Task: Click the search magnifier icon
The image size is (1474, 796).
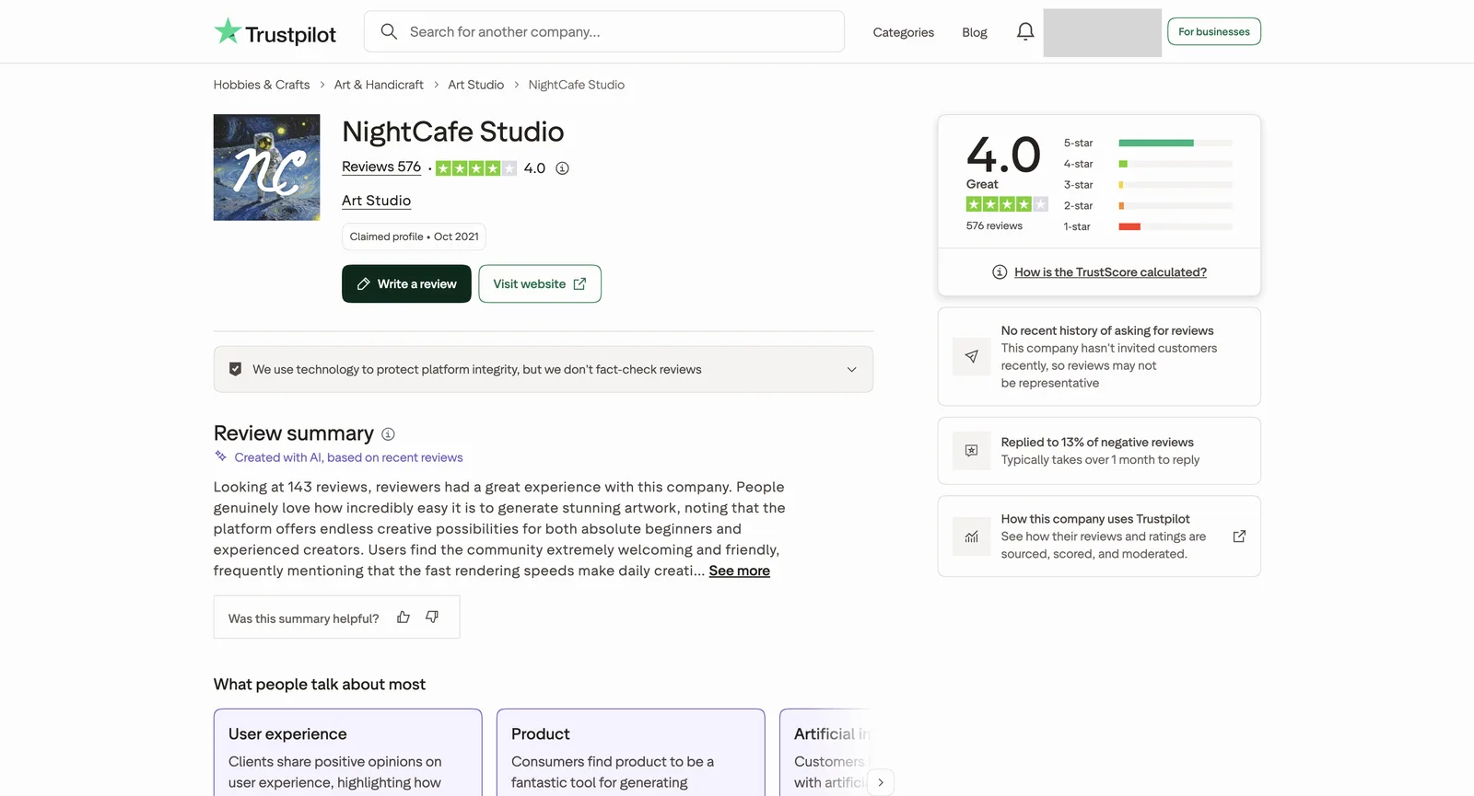Action: pyautogui.click(x=389, y=31)
